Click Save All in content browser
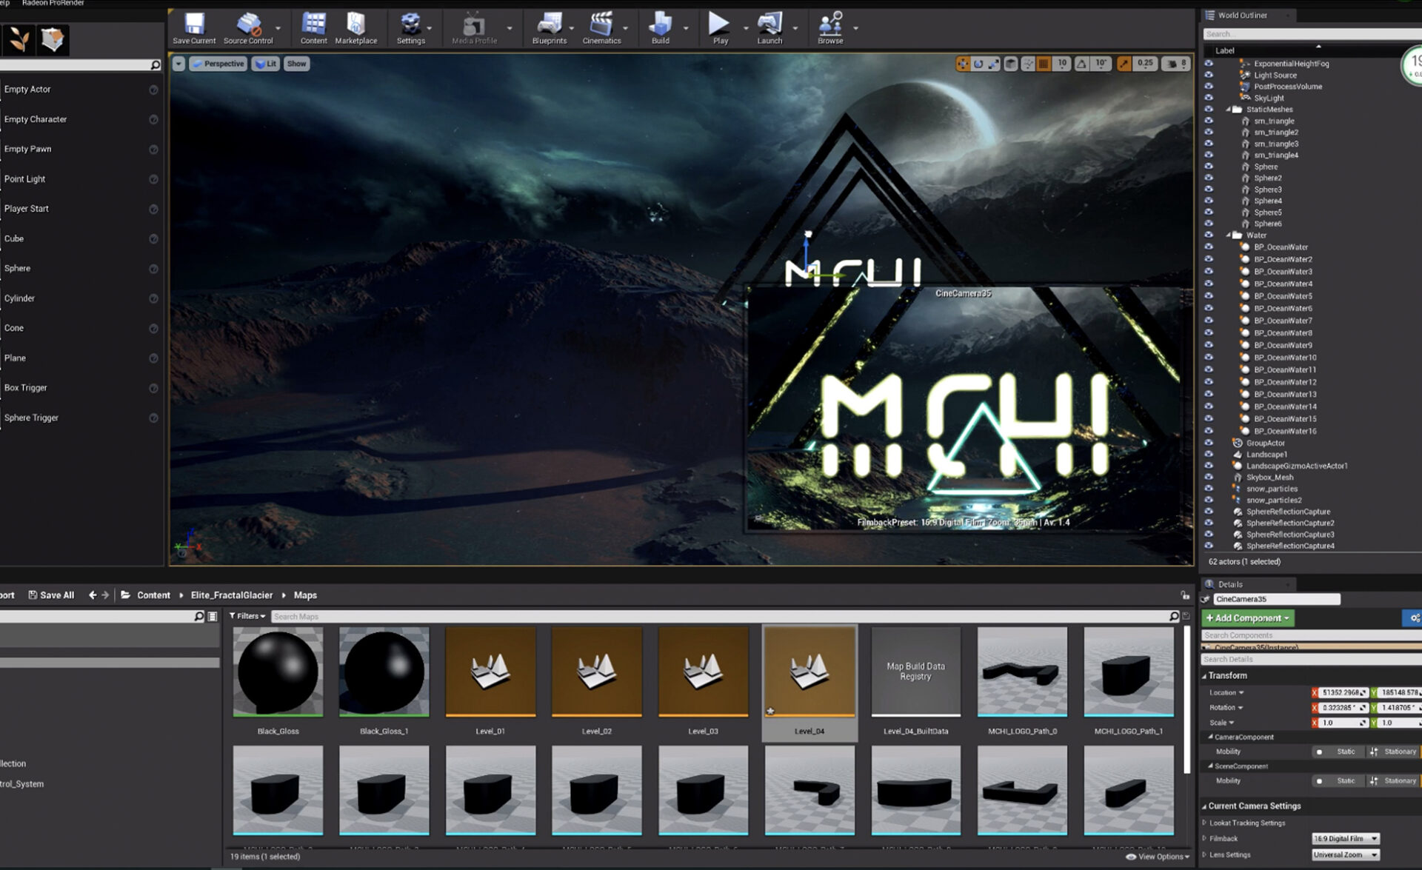The height and width of the screenshot is (870, 1422). tap(51, 595)
